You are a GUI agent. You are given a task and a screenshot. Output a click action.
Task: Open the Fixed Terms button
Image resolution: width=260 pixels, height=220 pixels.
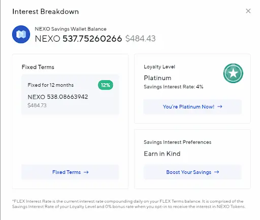point(70,172)
